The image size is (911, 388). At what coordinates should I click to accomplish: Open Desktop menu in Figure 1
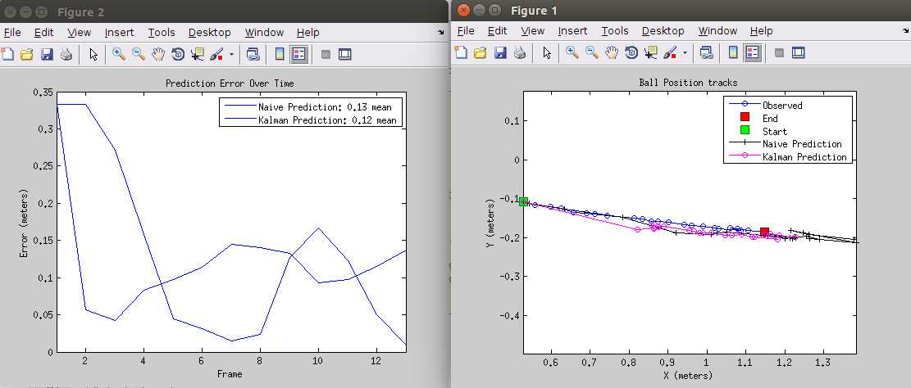pos(663,31)
